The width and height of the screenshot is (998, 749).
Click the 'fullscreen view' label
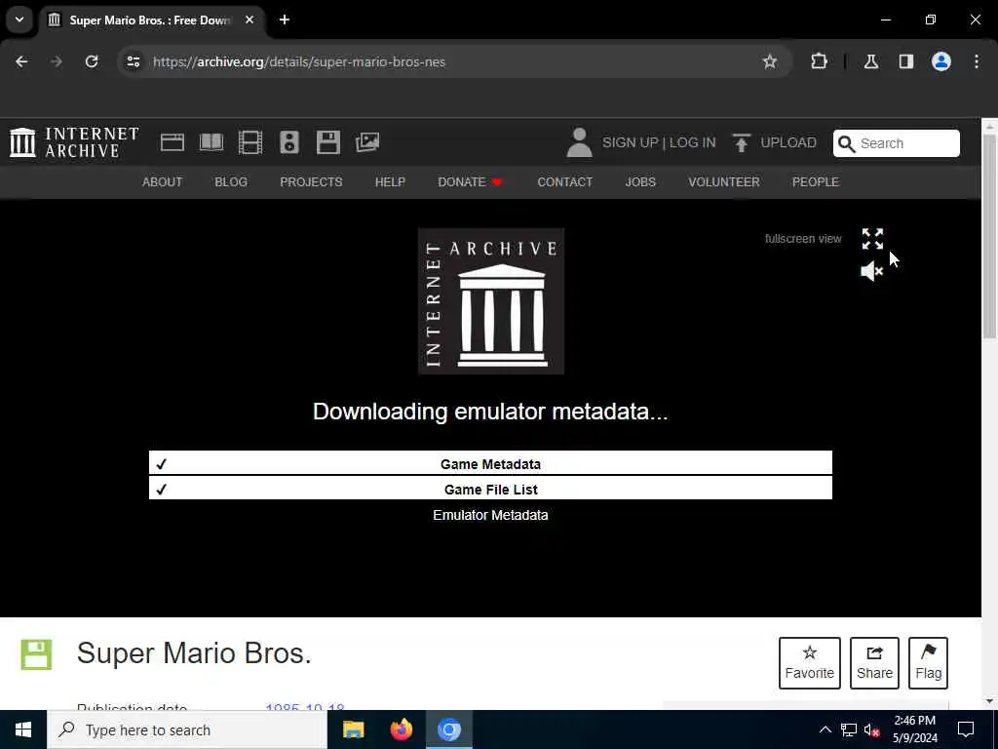click(803, 239)
